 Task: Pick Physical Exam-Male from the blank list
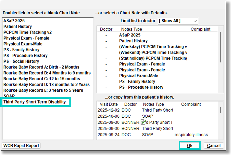click(x=23, y=44)
